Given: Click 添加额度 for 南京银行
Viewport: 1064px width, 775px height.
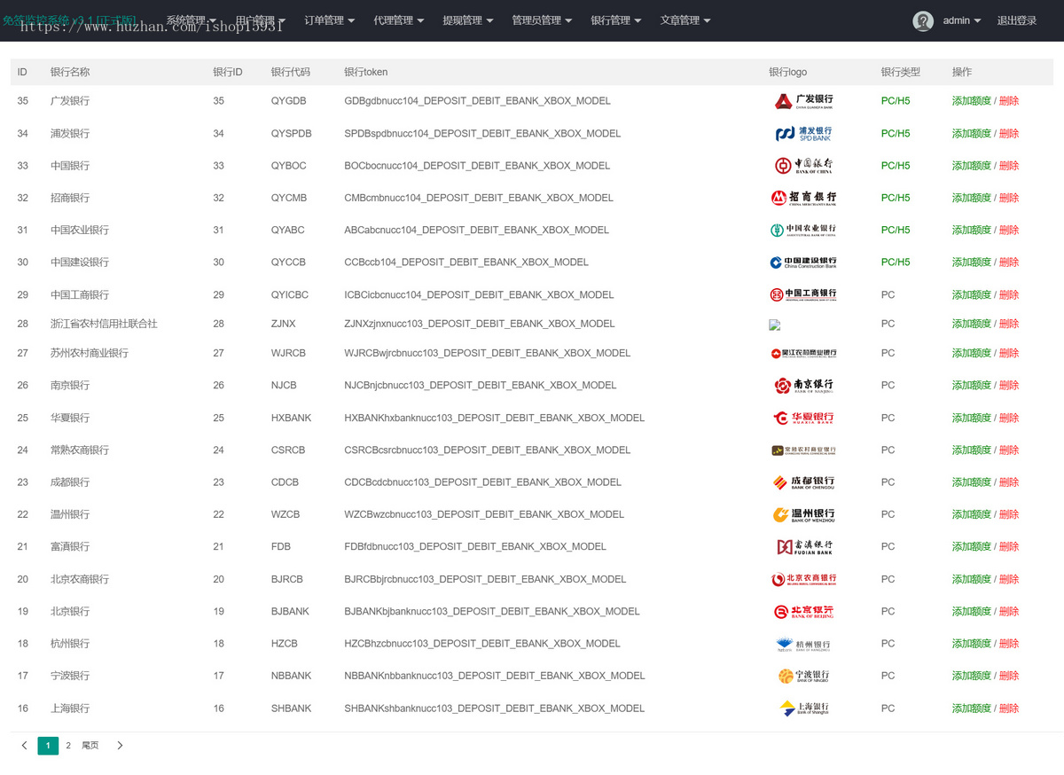Looking at the screenshot, I should pyautogui.click(x=971, y=385).
